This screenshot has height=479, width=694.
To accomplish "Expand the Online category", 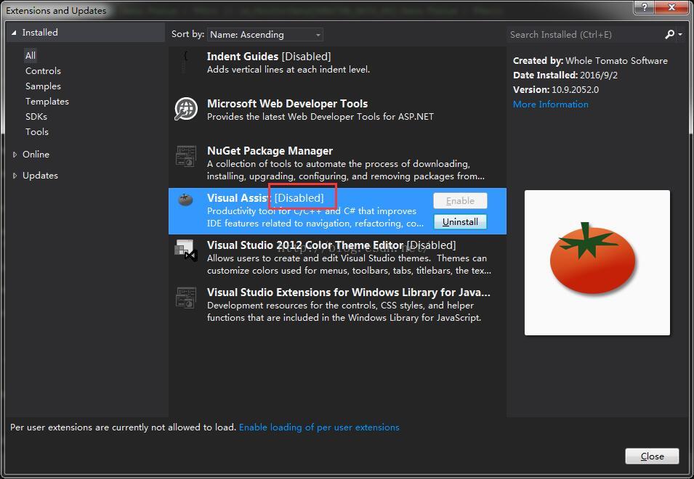I will [x=15, y=155].
